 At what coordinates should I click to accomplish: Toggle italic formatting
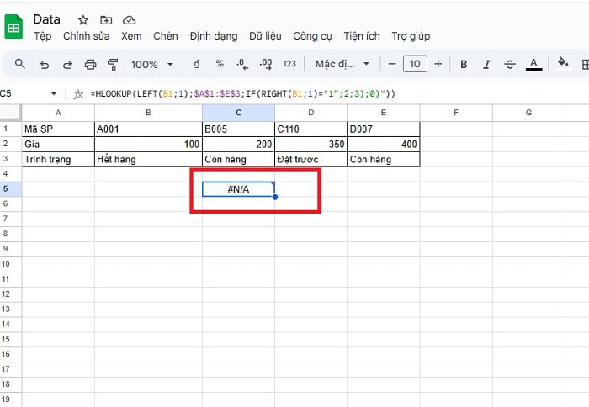[486, 64]
